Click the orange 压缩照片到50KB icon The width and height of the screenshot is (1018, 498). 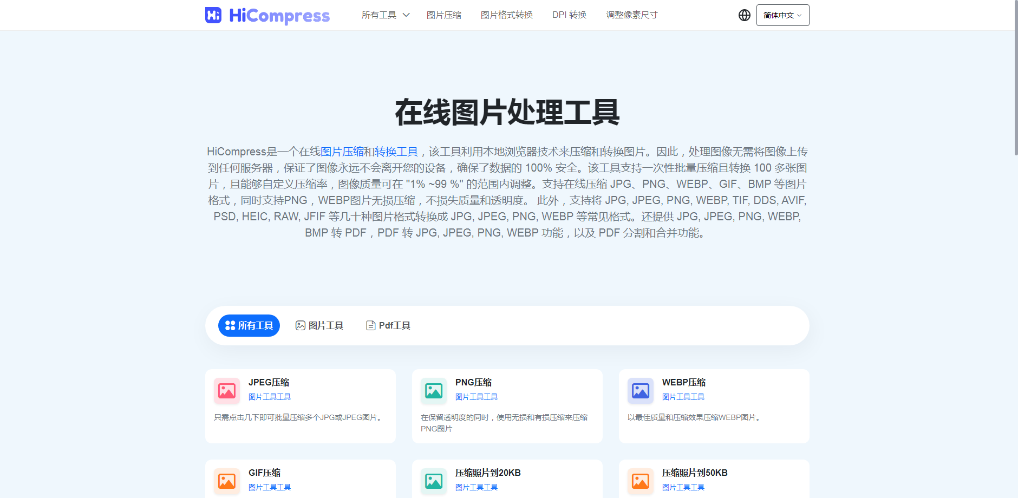pyautogui.click(x=641, y=481)
